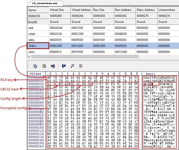Viewport: 179px width, 150px height.
Task: Click the blue curved-arrow go-to icon
Action: click(x=64, y=66)
